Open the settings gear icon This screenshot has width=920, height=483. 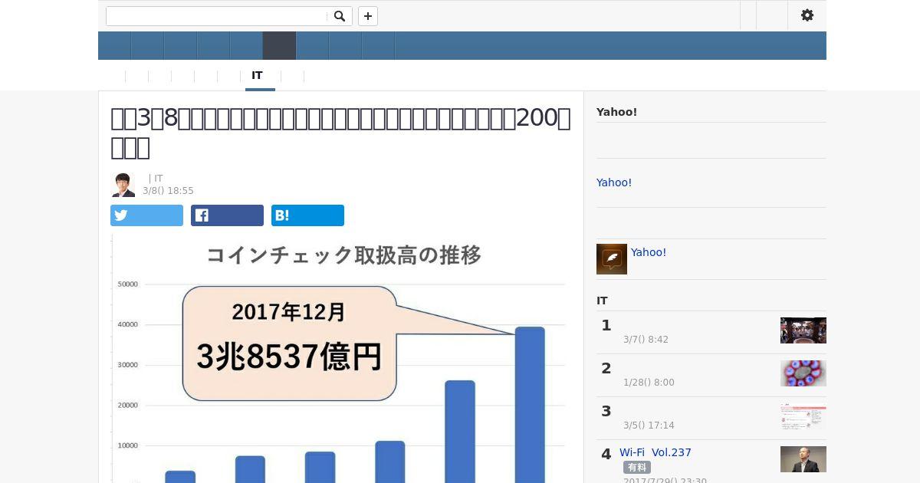[x=807, y=15]
